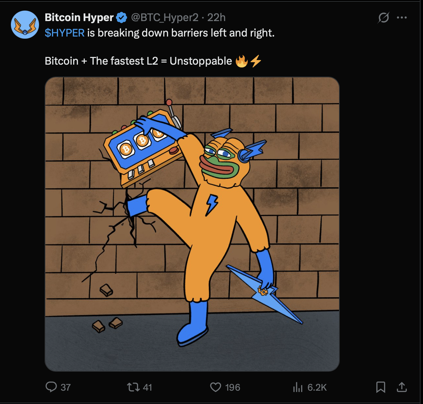Like the post with heart icon

(x=215, y=387)
